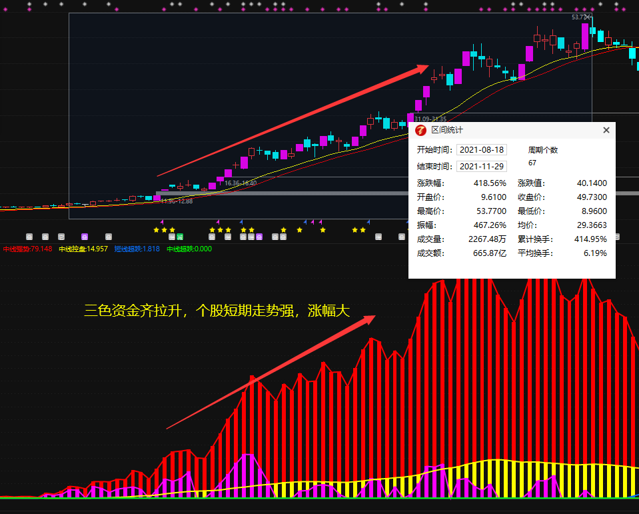
Task: Click the 31.09-31.35 gap price label
Action: point(430,119)
